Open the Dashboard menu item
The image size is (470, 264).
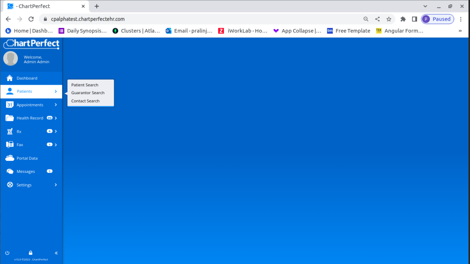[x=31, y=78]
